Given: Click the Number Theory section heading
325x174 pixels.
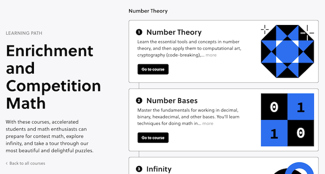Looking at the screenshot, I should (x=148, y=11).
